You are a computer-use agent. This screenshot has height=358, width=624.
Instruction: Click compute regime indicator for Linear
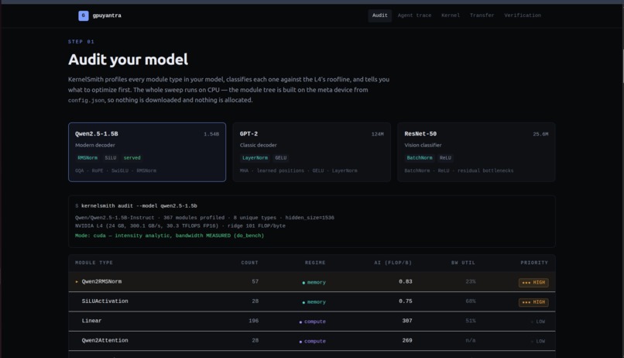[x=313, y=322]
